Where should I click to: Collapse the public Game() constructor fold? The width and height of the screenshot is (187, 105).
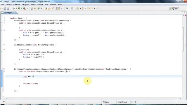pyautogui.click(x=4, y=18)
